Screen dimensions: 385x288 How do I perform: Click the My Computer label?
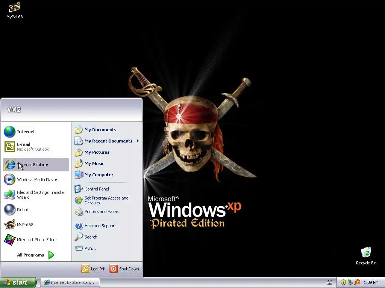click(x=99, y=175)
